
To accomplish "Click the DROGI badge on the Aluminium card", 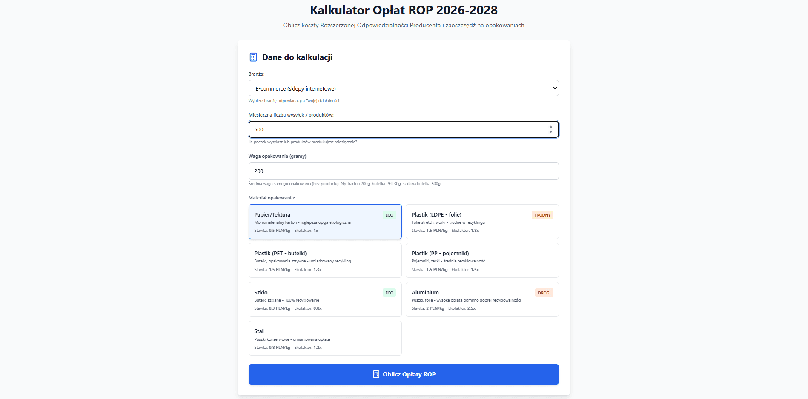I will 544,293.
